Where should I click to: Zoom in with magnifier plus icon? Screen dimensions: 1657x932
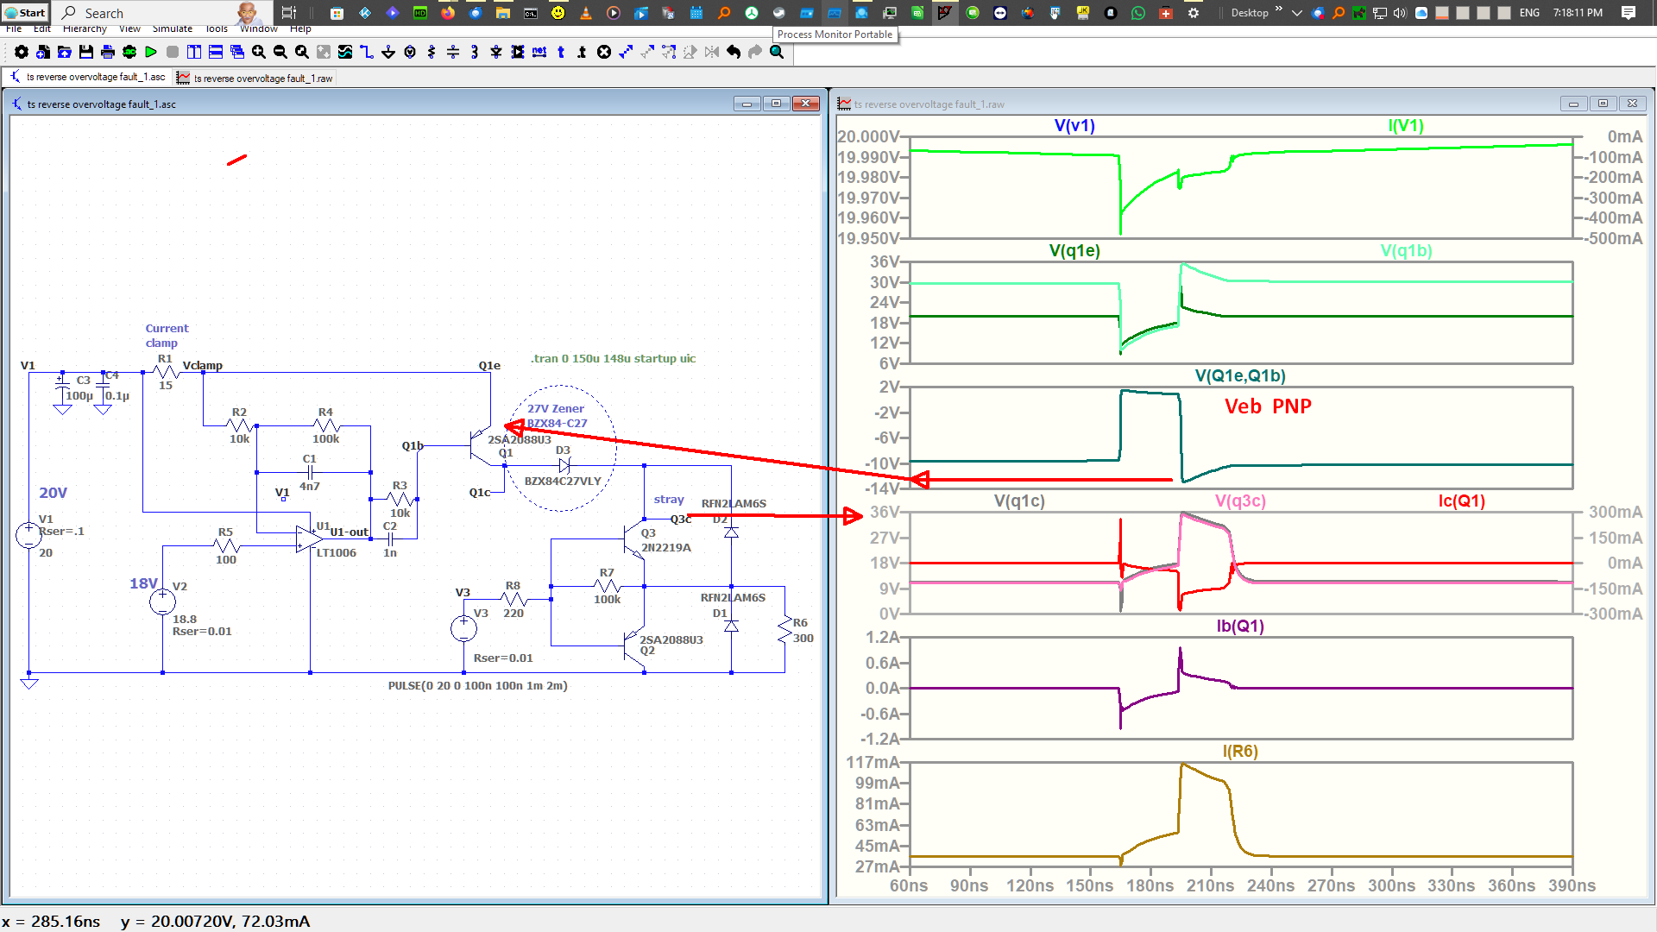click(259, 52)
